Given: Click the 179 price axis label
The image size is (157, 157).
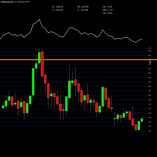Looking at the screenshot, I should 149,109.
